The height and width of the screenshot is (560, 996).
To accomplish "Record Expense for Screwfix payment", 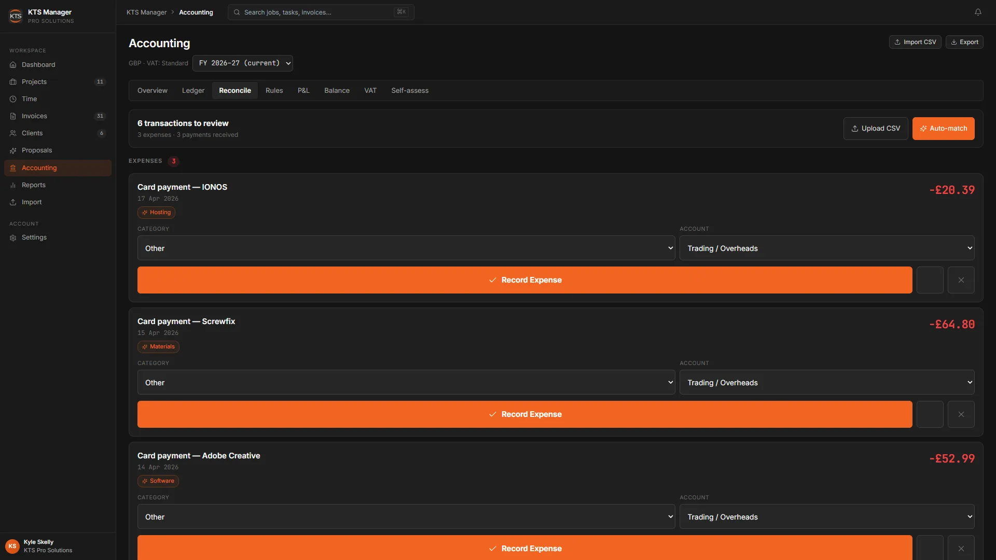I will click(x=524, y=414).
